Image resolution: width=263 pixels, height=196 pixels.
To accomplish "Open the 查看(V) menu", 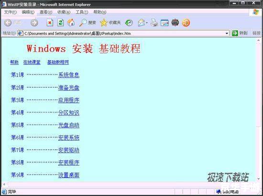I will point(46,12).
